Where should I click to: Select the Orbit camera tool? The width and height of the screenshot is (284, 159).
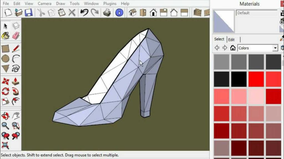[5, 116]
